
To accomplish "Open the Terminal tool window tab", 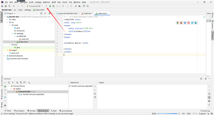I will click(32, 111).
